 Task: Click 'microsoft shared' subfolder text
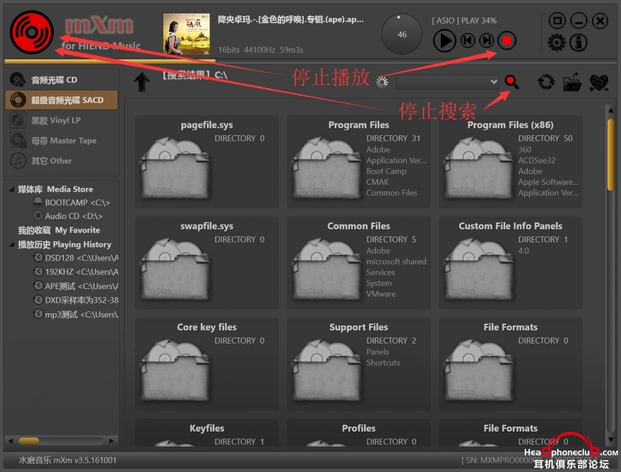[396, 262]
